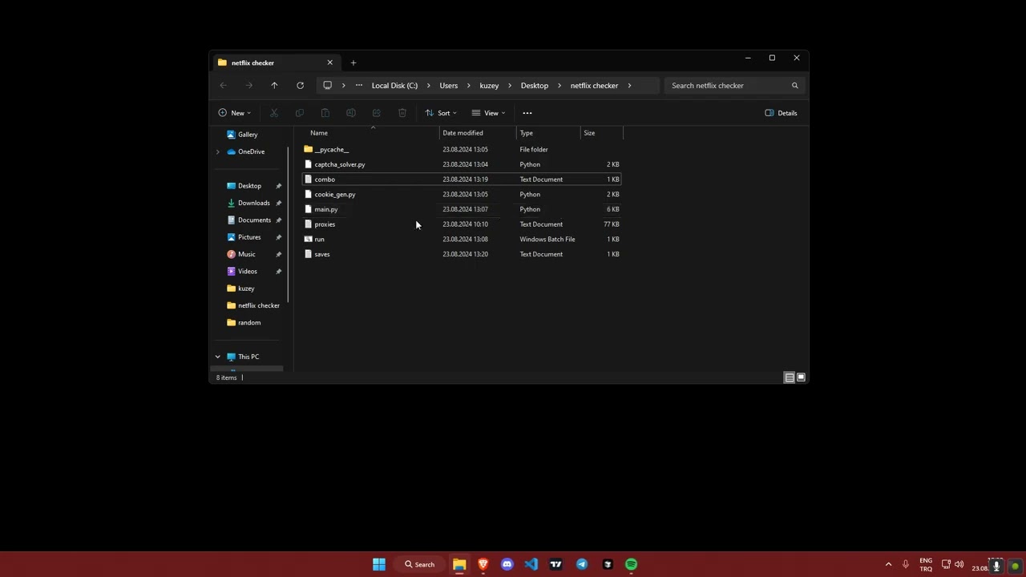The image size is (1026, 577).
Task: Open Brave browser from taskbar
Action: click(483, 564)
